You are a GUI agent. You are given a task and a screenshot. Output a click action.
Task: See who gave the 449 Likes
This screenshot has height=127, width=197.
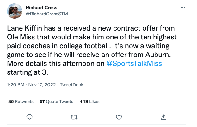pyautogui.click(x=89, y=101)
